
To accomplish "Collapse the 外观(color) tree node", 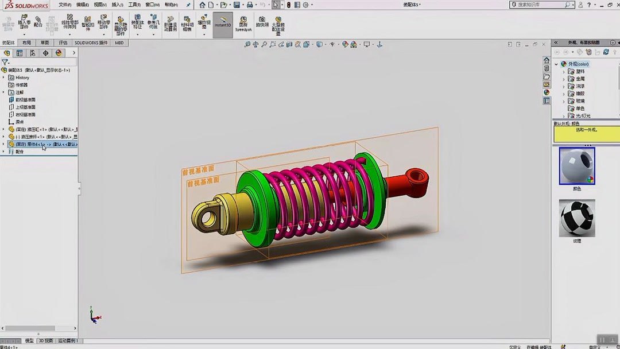I will tap(555, 64).
